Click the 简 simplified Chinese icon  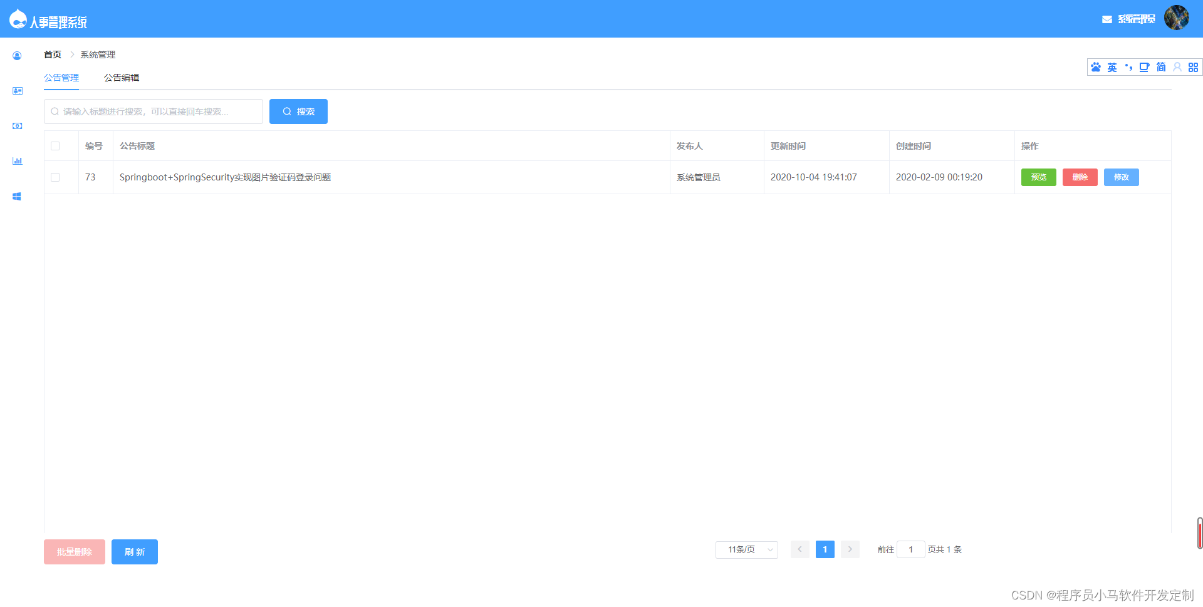tap(1160, 67)
